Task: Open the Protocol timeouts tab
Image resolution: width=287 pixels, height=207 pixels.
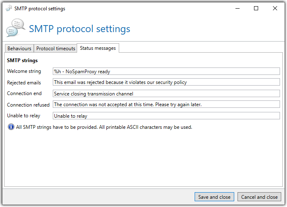Action: tap(56, 49)
